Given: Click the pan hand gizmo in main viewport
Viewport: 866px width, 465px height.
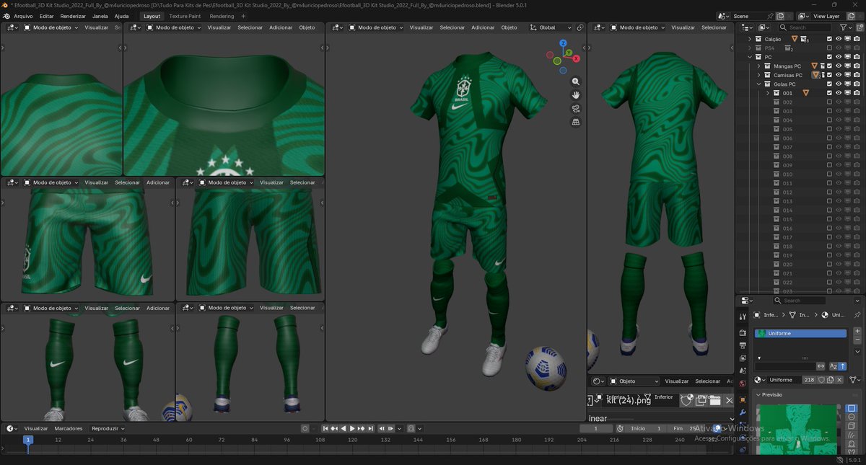Looking at the screenshot, I should tap(576, 94).
